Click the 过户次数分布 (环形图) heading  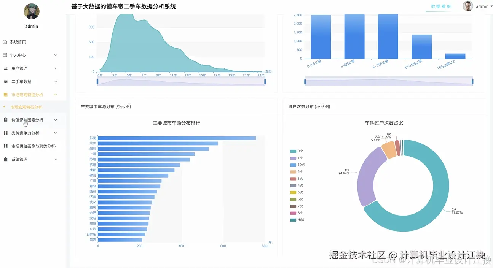(x=309, y=107)
